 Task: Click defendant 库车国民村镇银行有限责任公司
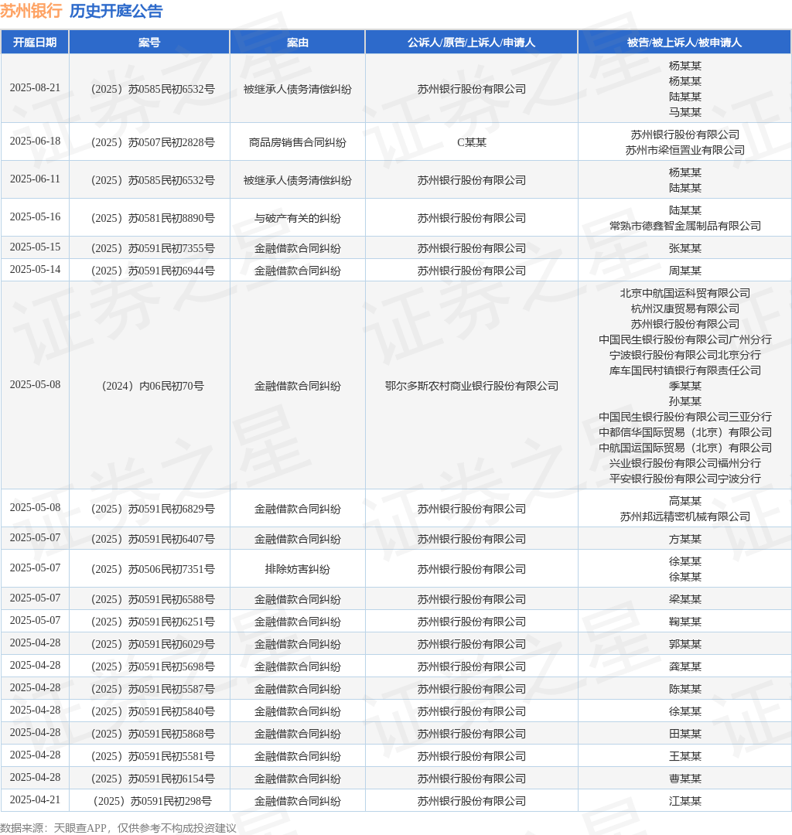click(x=685, y=370)
